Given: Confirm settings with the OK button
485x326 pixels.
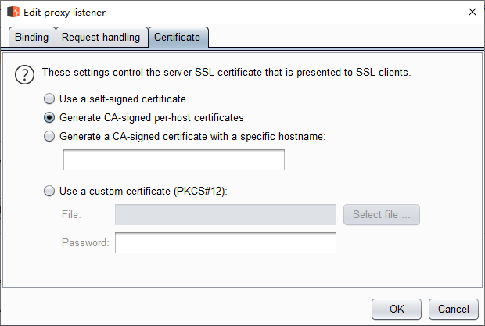Looking at the screenshot, I should click(x=397, y=309).
